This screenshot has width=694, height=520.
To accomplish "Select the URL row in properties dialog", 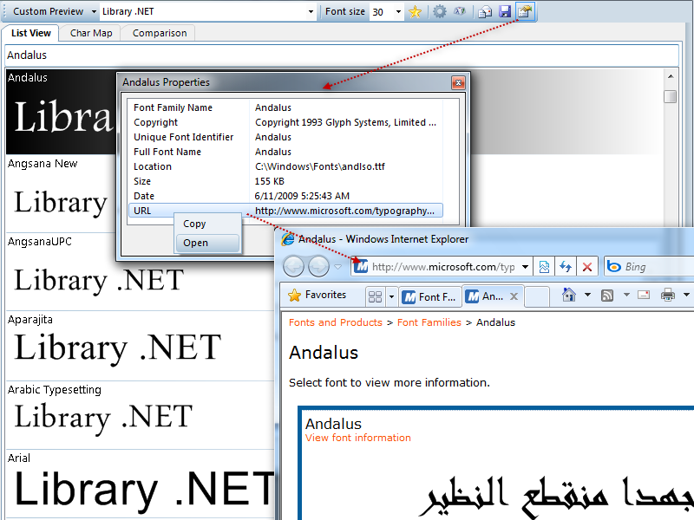I will click(x=285, y=211).
